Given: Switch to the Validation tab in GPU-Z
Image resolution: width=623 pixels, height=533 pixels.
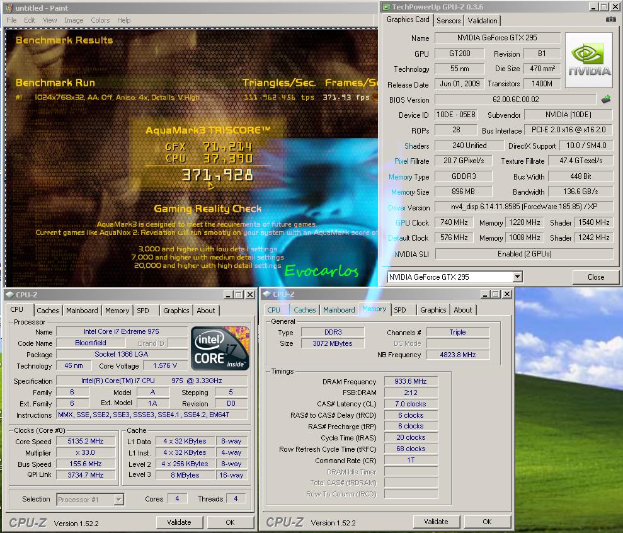Looking at the screenshot, I should point(483,21).
